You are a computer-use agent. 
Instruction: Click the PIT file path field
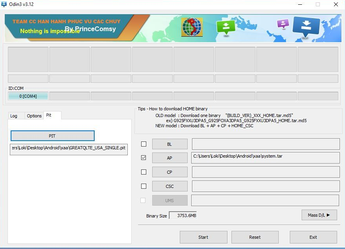69,149
